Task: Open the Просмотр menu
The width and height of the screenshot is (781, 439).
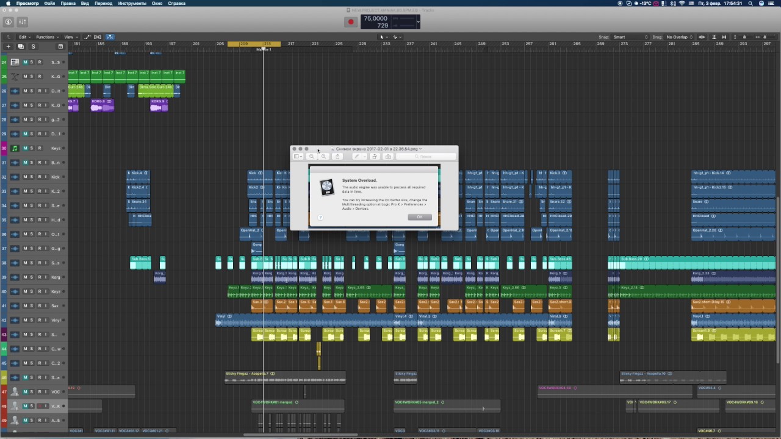Action: (27, 3)
